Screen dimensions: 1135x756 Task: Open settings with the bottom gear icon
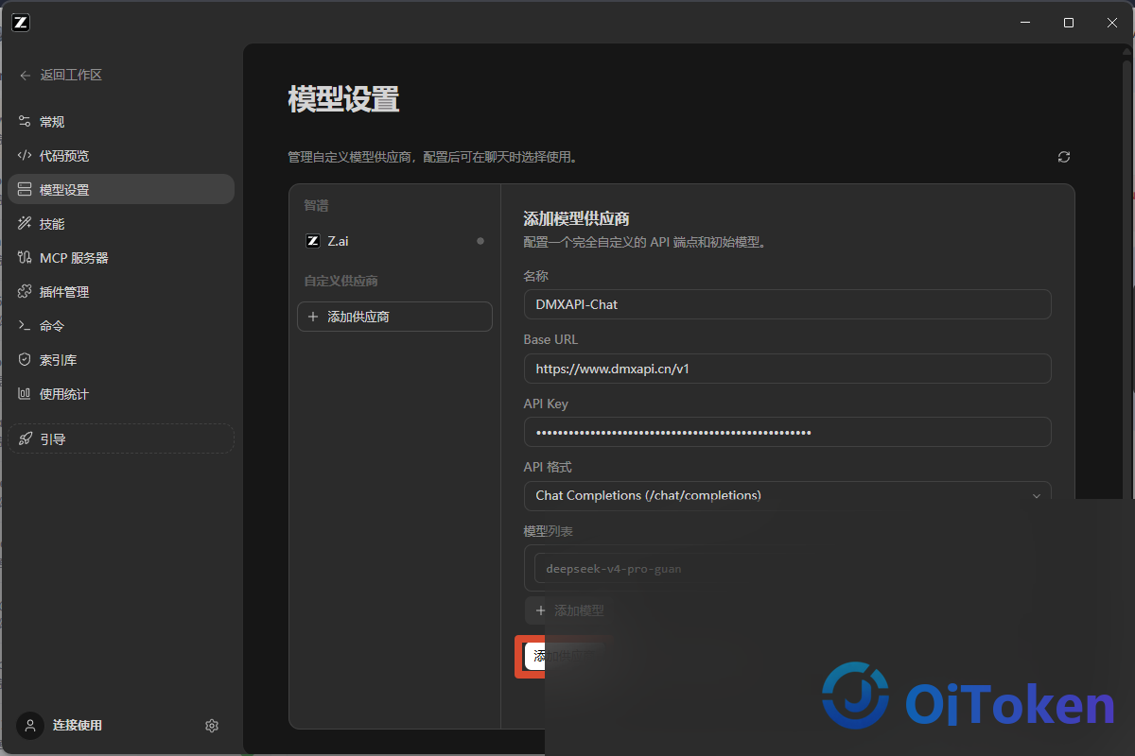pos(212,726)
